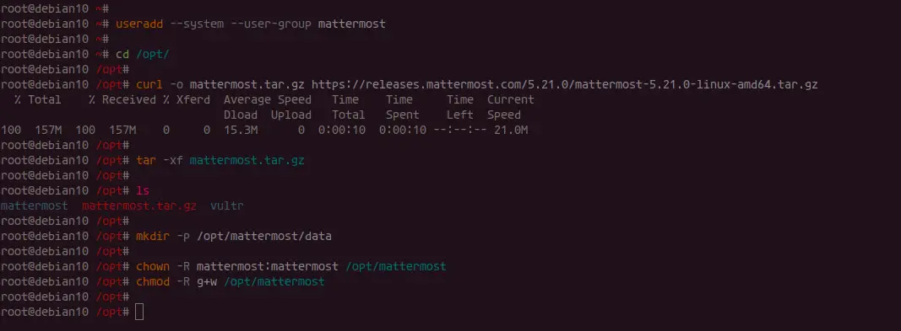The height and width of the screenshot is (331, 901).
Task: Click the Mattermost release download URL
Action: (x=564, y=85)
